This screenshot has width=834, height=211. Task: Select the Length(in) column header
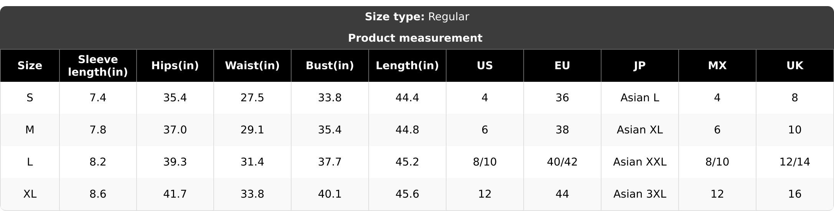[407, 66]
